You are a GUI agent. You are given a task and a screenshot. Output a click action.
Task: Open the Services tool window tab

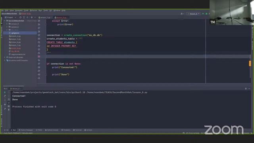(88, 130)
